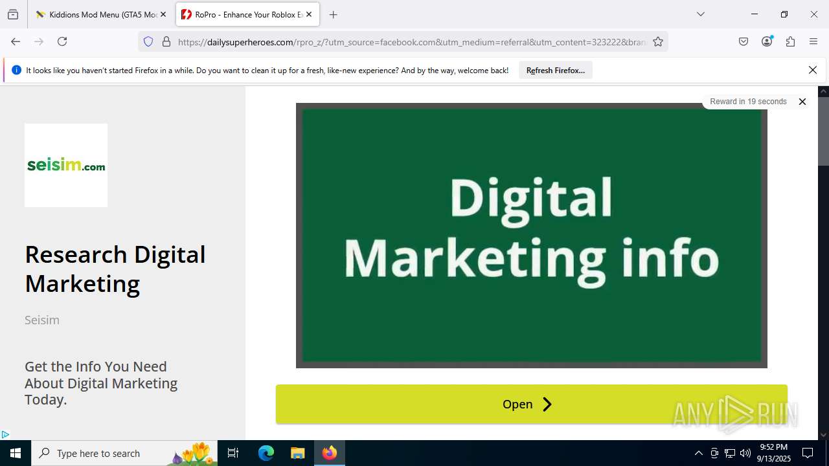
Task: Click the info icon in notification bar
Action: [16, 70]
